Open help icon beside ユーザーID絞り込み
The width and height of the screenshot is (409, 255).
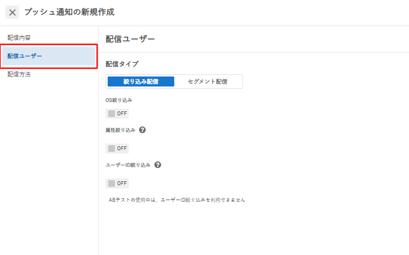point(158,165)
